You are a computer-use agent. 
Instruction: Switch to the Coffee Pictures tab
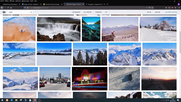pyautogui.click(x=10, y=4)
